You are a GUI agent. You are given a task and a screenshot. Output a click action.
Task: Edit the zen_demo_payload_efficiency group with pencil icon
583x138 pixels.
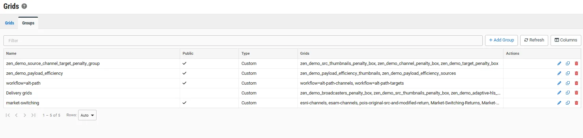point(559,73)
